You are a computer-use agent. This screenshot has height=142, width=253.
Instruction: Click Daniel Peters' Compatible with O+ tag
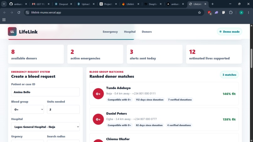click(119, 125)
